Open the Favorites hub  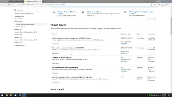point(159,5)
